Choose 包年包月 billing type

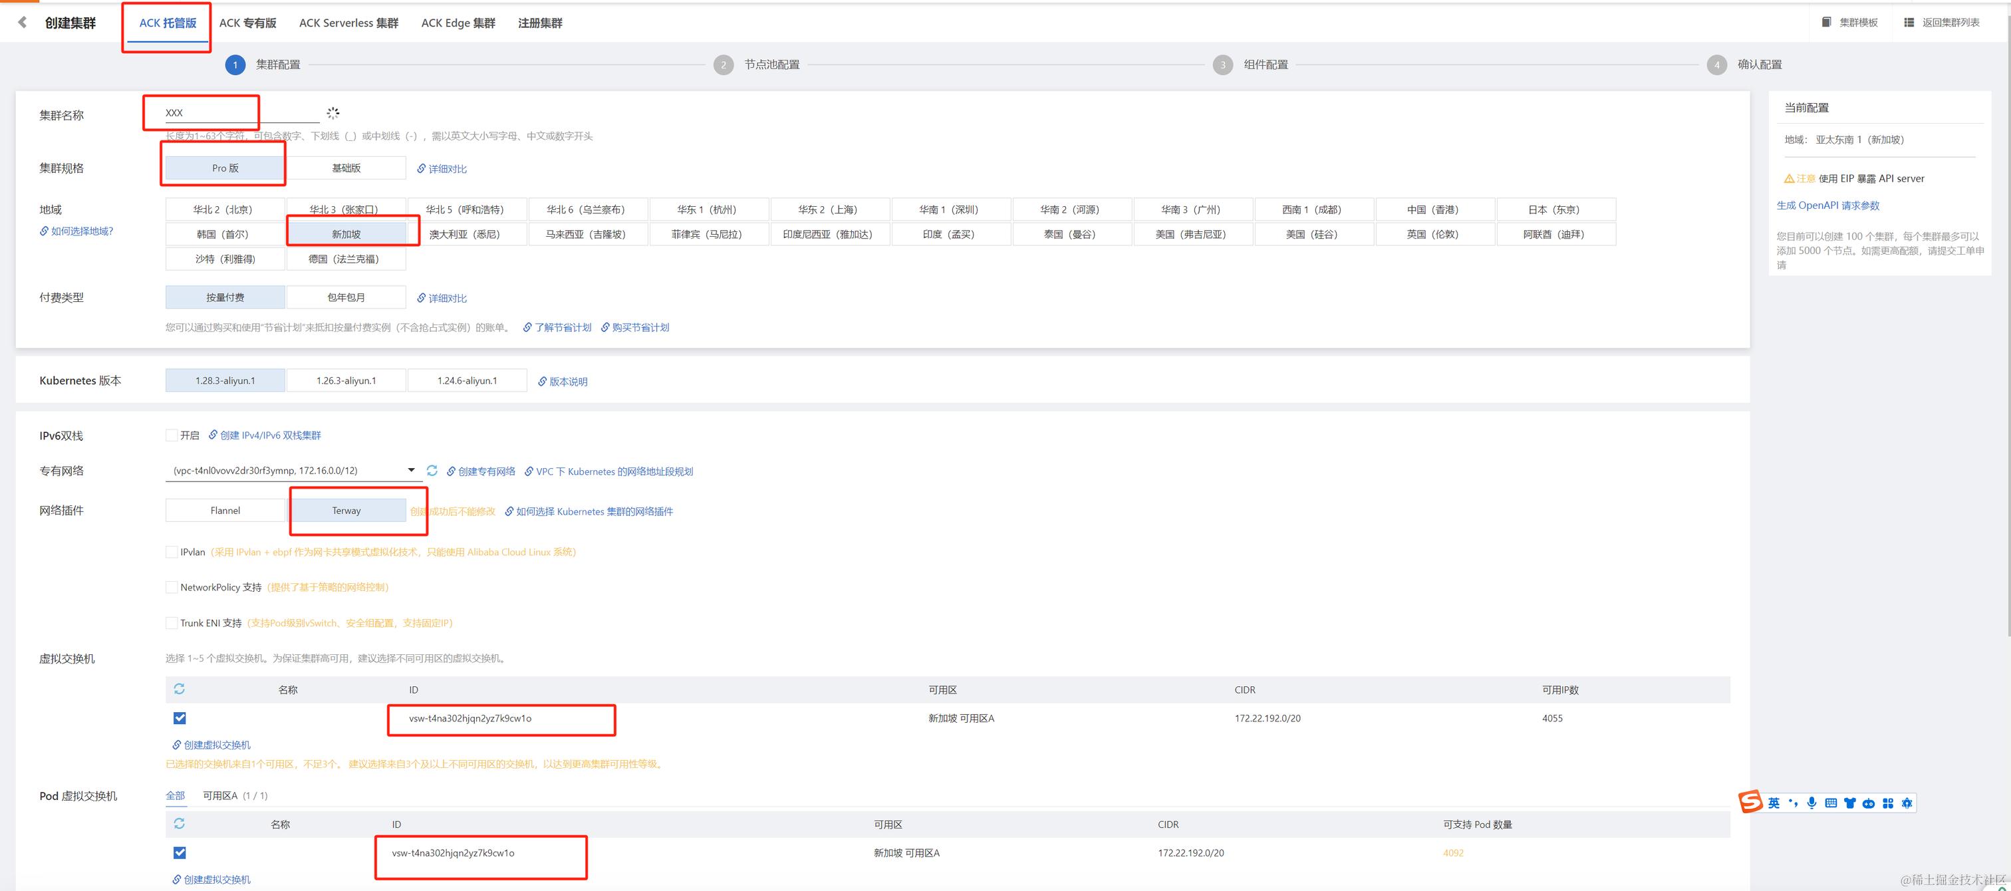pos(346,297)
